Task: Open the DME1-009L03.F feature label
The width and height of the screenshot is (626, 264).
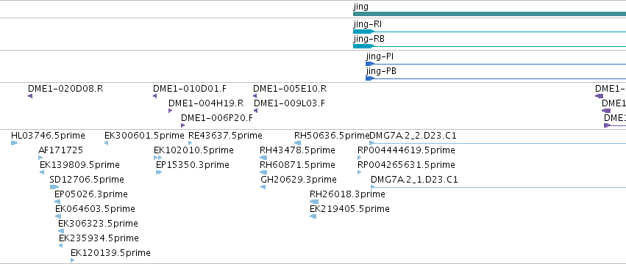Action: [289, 103]
